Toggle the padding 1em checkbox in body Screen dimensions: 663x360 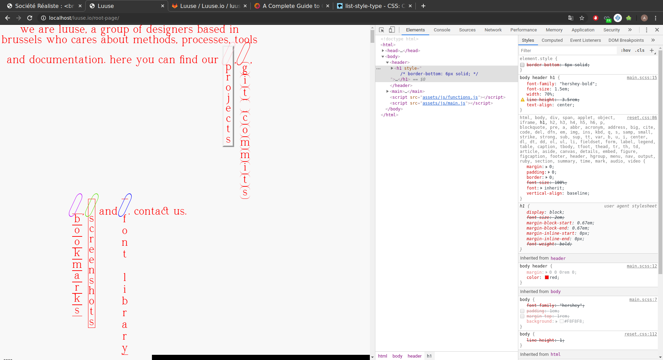point(522,311)
